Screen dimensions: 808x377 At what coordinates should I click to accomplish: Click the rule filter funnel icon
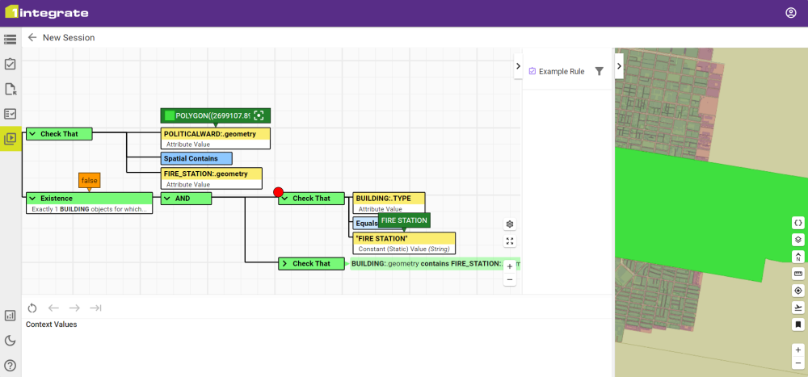coord(599,71)
